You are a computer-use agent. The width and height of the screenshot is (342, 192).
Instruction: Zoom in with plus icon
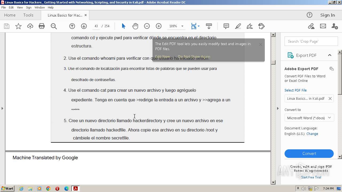159,26
